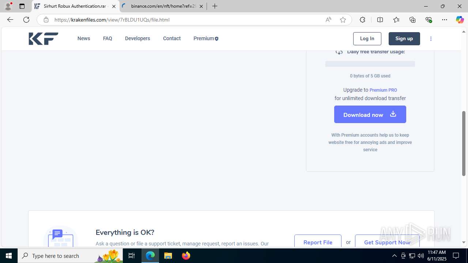Open File Explorer from the taskbar
Viewport: 468px width, 263px height.
pyautogui.click(x=168, y=256)
